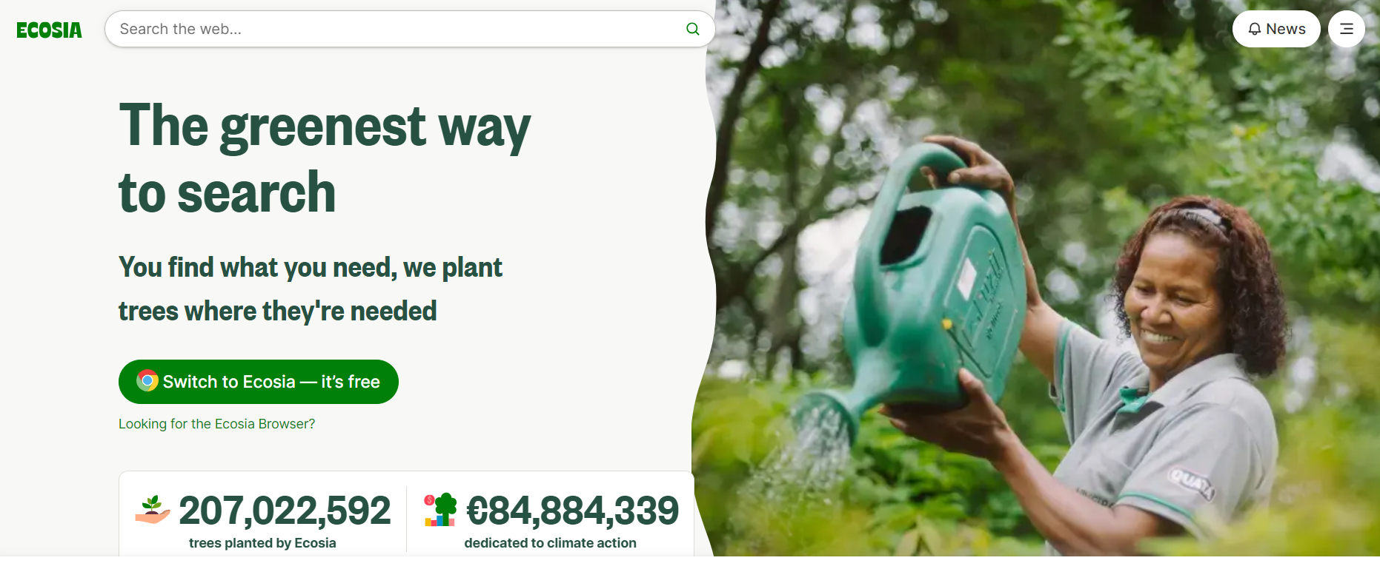This screenshot has height=569, width=1380.
Task: Click the tree chart climate icon
Action: click(440, 510)
